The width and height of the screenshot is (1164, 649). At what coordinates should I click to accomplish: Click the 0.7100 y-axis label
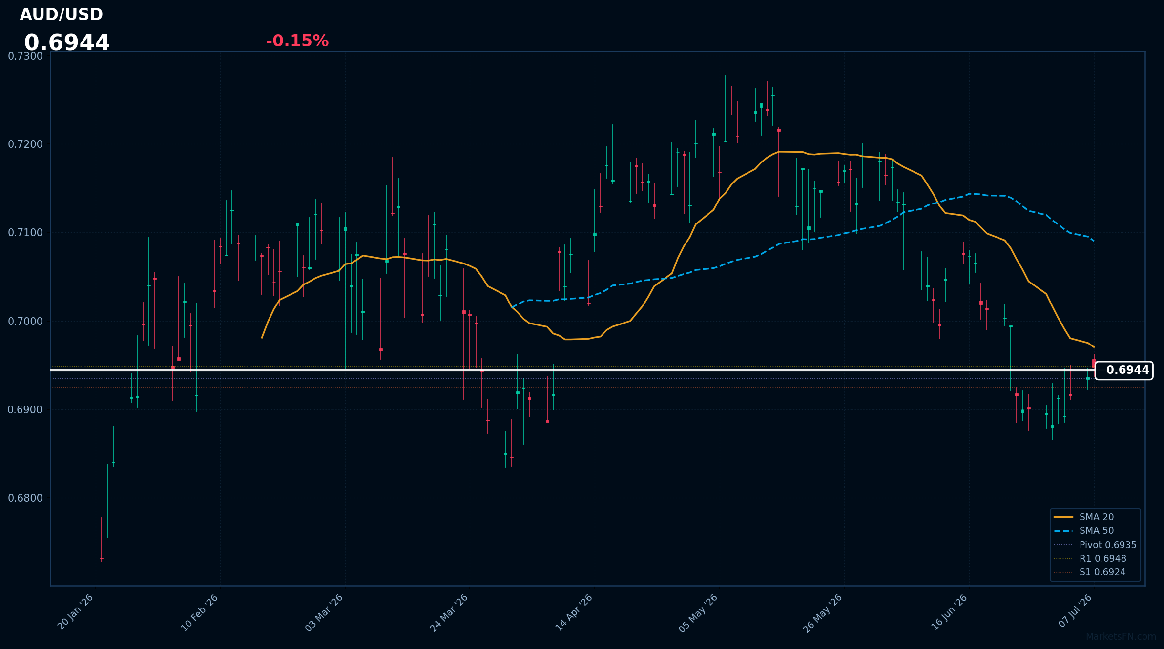point(25,233)
